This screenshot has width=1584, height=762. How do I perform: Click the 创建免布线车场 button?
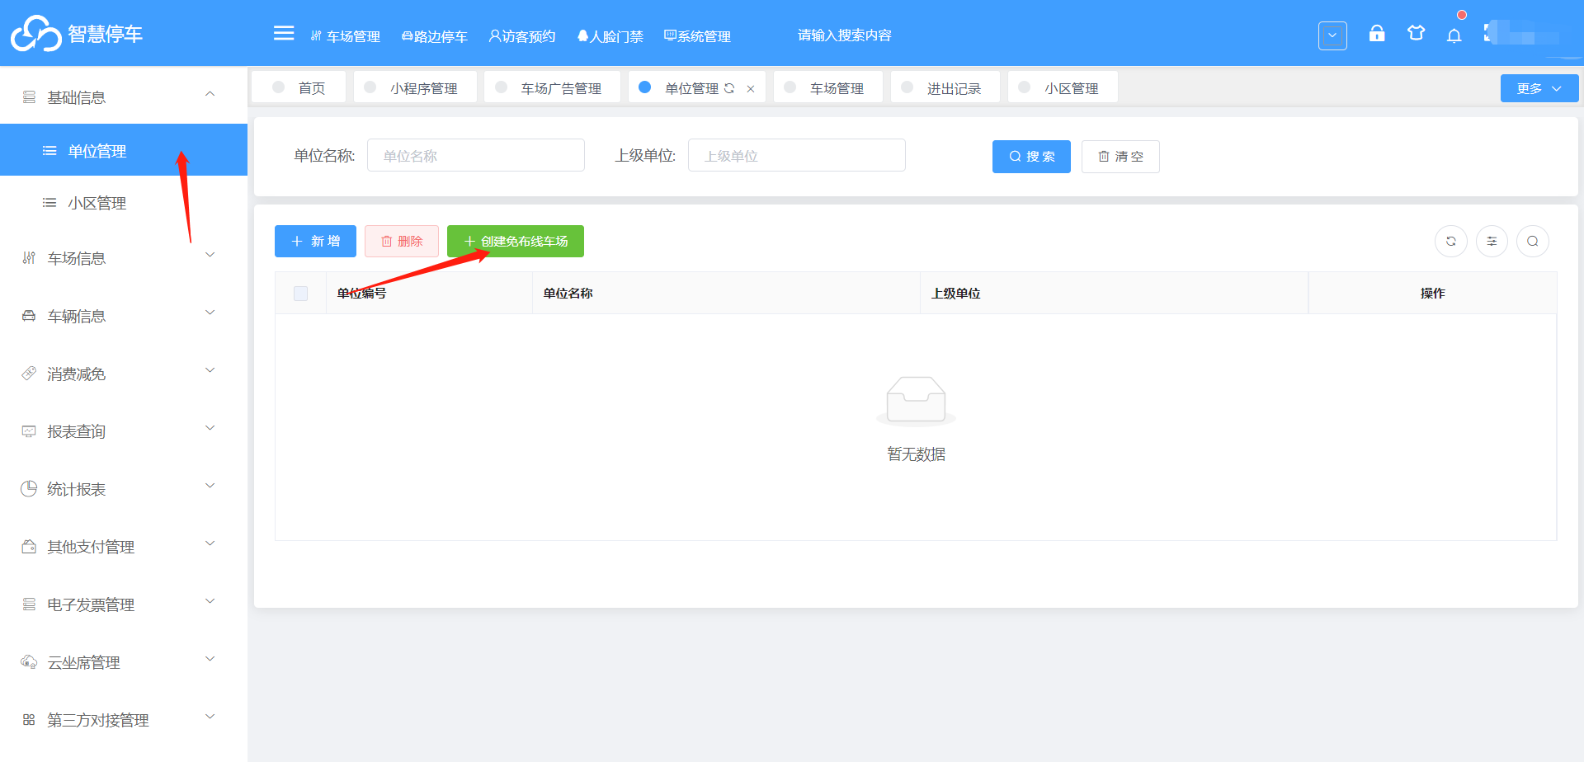[516, 242]
